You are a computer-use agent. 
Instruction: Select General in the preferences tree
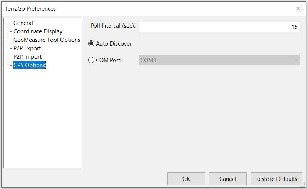coord(23,23)
